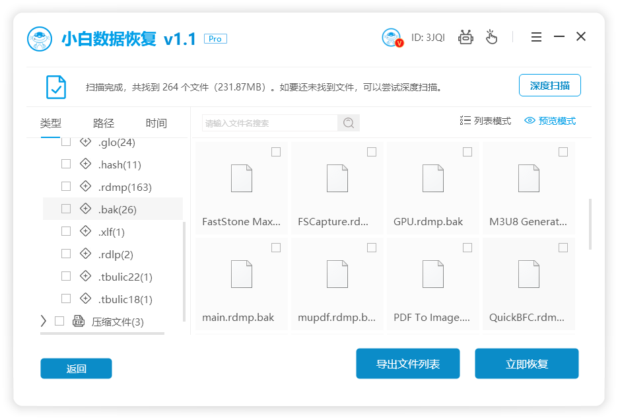The width and height of the screenshot is (618, 420).
Task: Open the hamburger menu icon
Action: point(536,37)
